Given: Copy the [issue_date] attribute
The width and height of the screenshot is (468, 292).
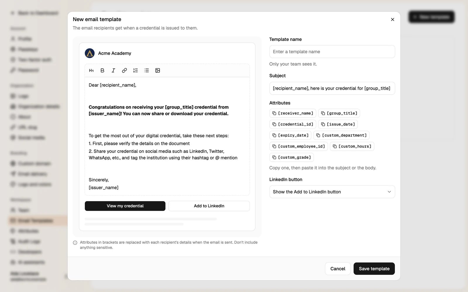Looking at the screenshot, I should [x=338, y=124].
